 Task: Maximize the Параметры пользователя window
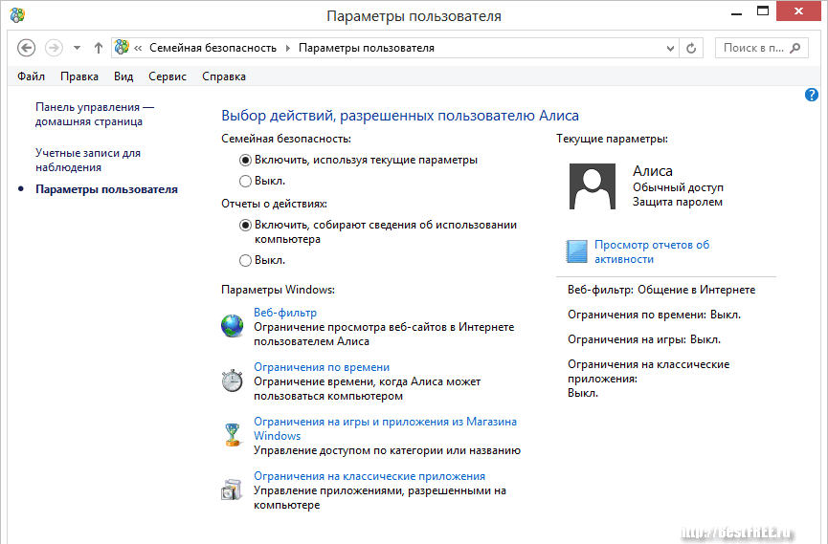click(x=763, y=11)
